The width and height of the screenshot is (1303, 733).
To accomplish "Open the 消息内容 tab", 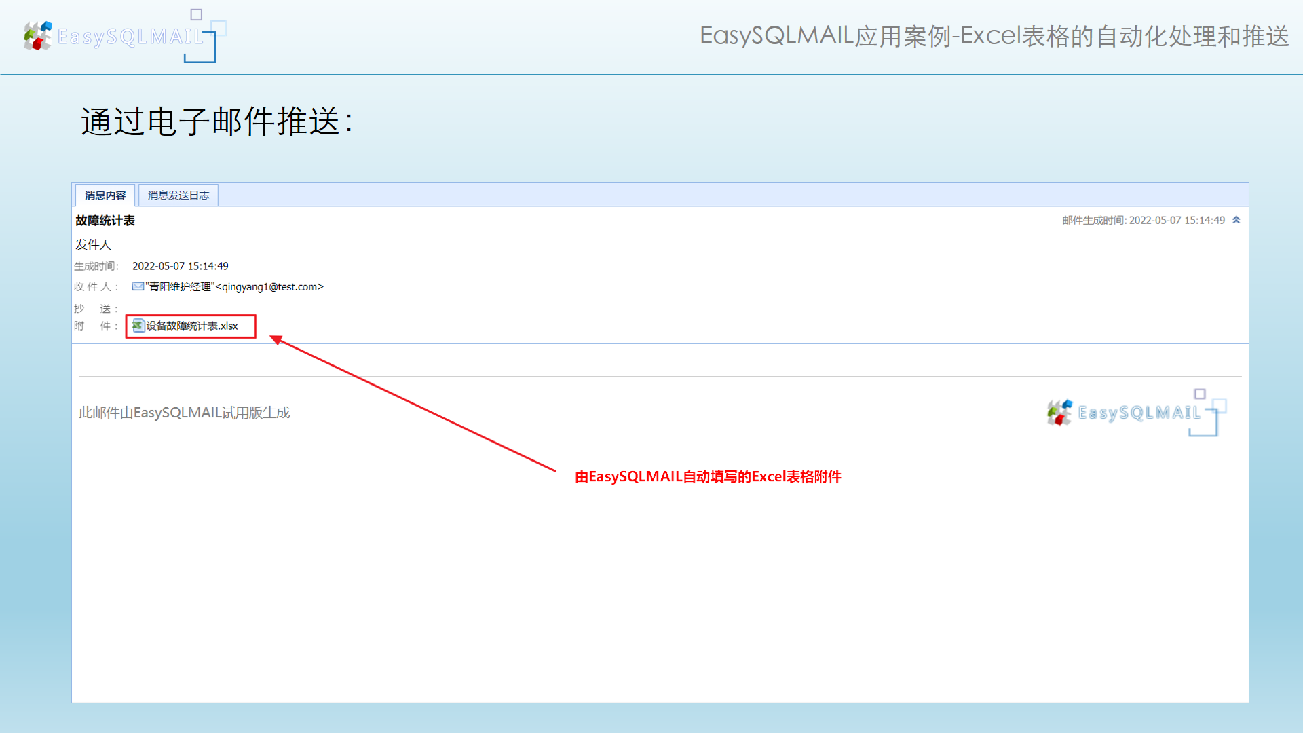I will (x=105, y=195).
